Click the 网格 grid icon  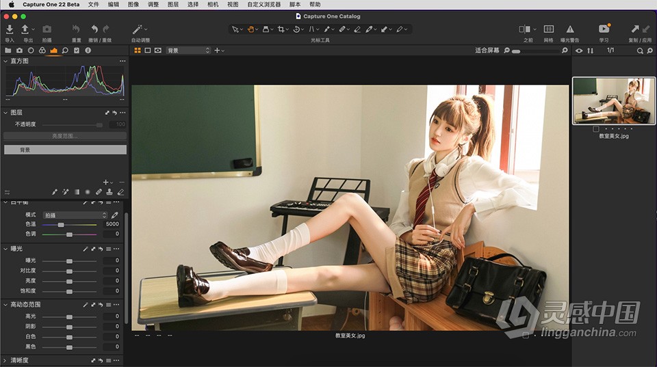point(548,29)
